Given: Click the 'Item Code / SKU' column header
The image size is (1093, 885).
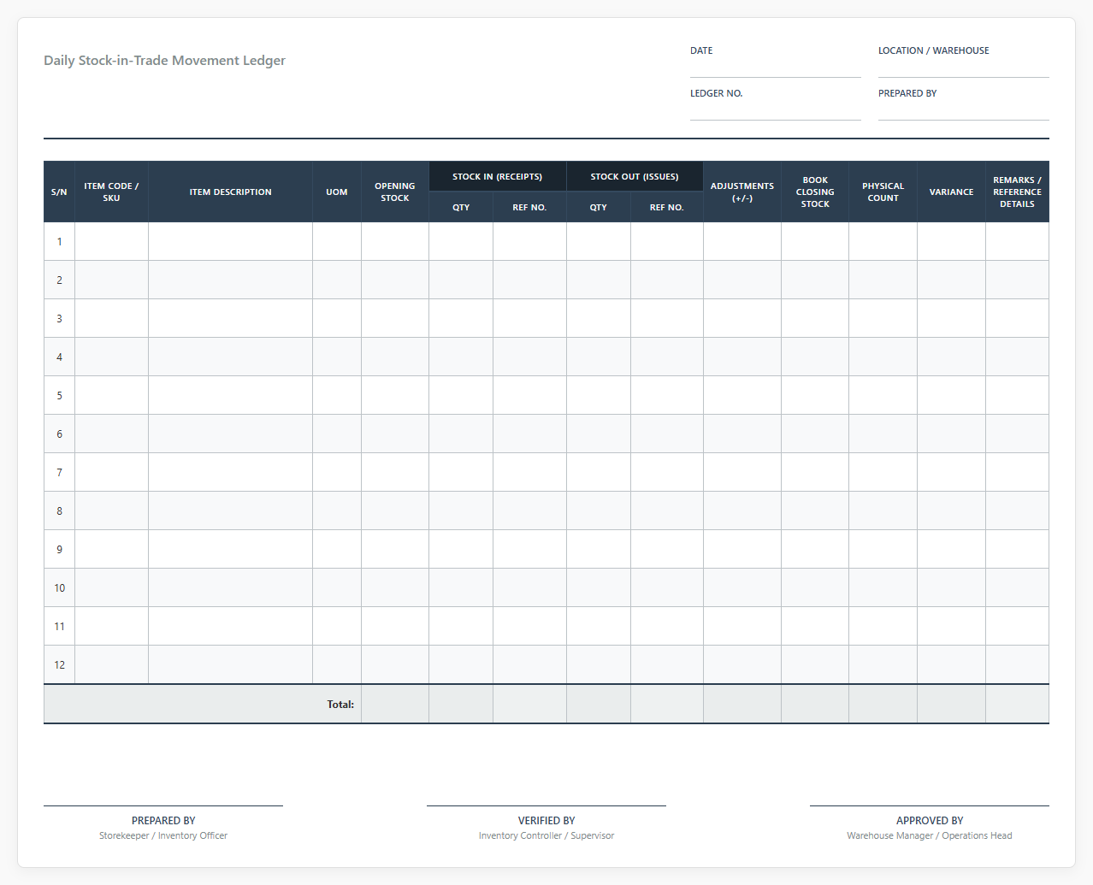Looking at the screenshot, I should [x=111, y=192].
